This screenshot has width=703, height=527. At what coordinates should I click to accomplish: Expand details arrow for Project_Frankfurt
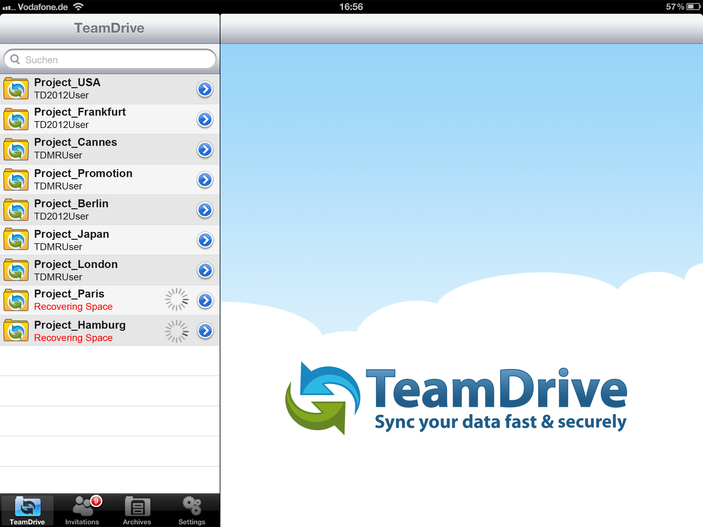[205, 119]
